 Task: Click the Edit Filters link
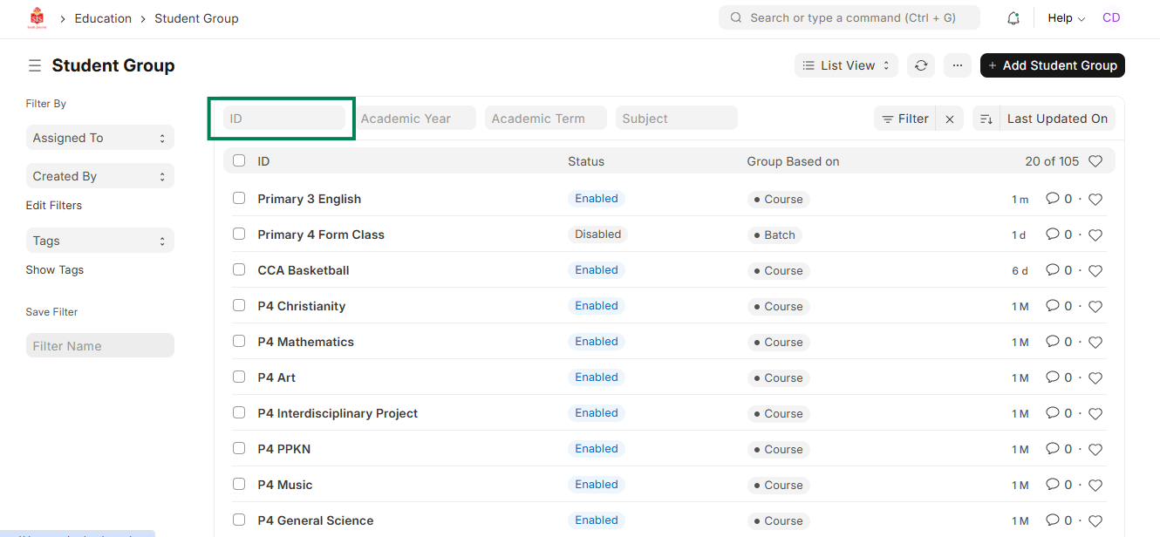[x=54, y=206]
